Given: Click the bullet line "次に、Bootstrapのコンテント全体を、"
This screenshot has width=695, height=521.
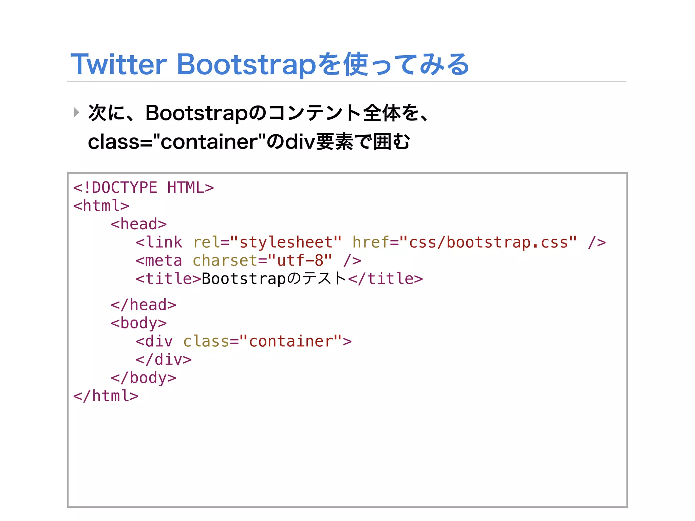Looking at the screenshot, I should point(259,113).
